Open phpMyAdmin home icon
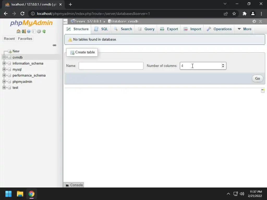The image size is (267, 200). click(19, 31)
